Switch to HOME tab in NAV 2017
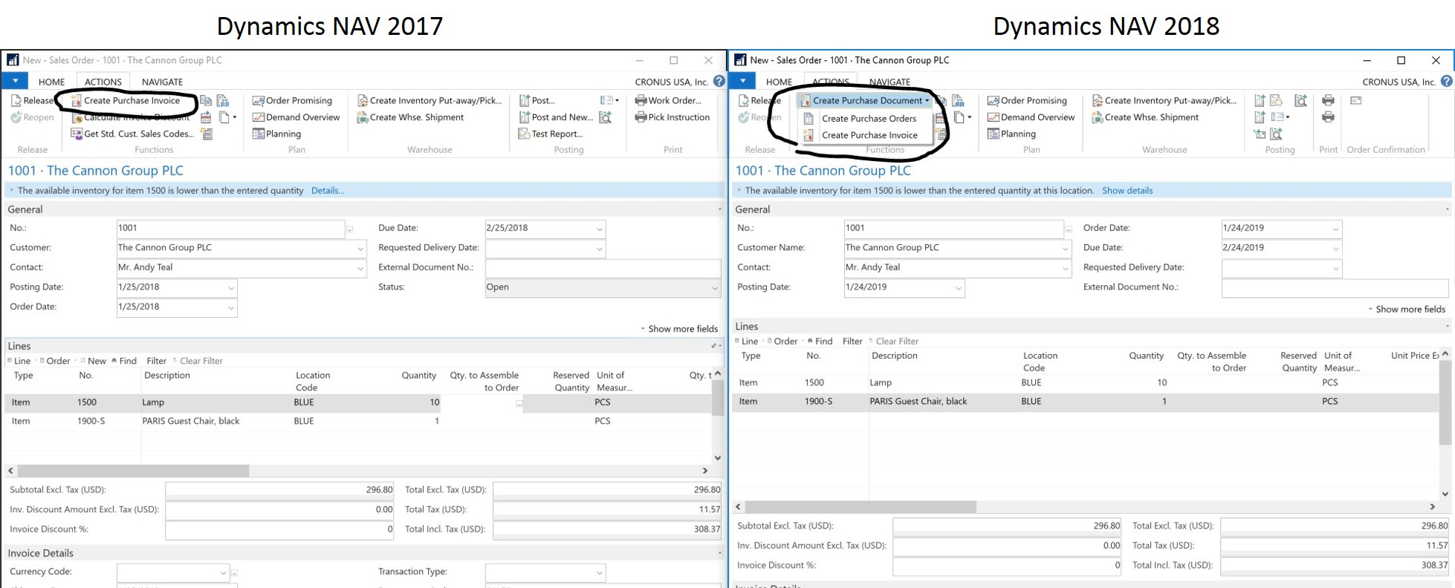This screenshot has height=588, width=1455. (x=51, y=82)
